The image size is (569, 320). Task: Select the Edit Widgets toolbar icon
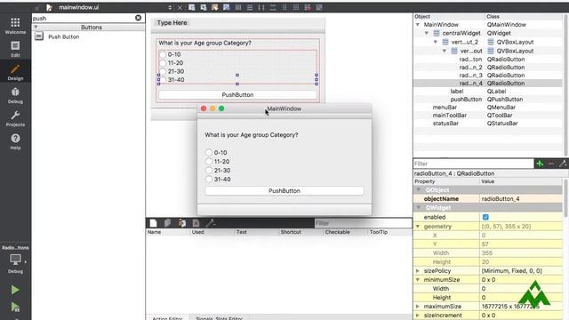[192, 7]
